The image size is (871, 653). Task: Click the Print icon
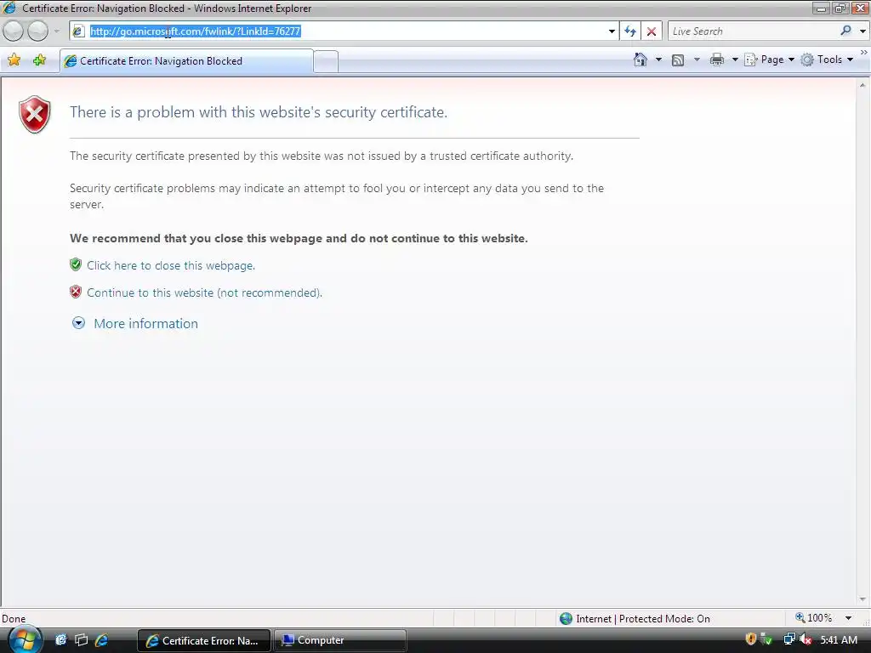click(716, 60)
